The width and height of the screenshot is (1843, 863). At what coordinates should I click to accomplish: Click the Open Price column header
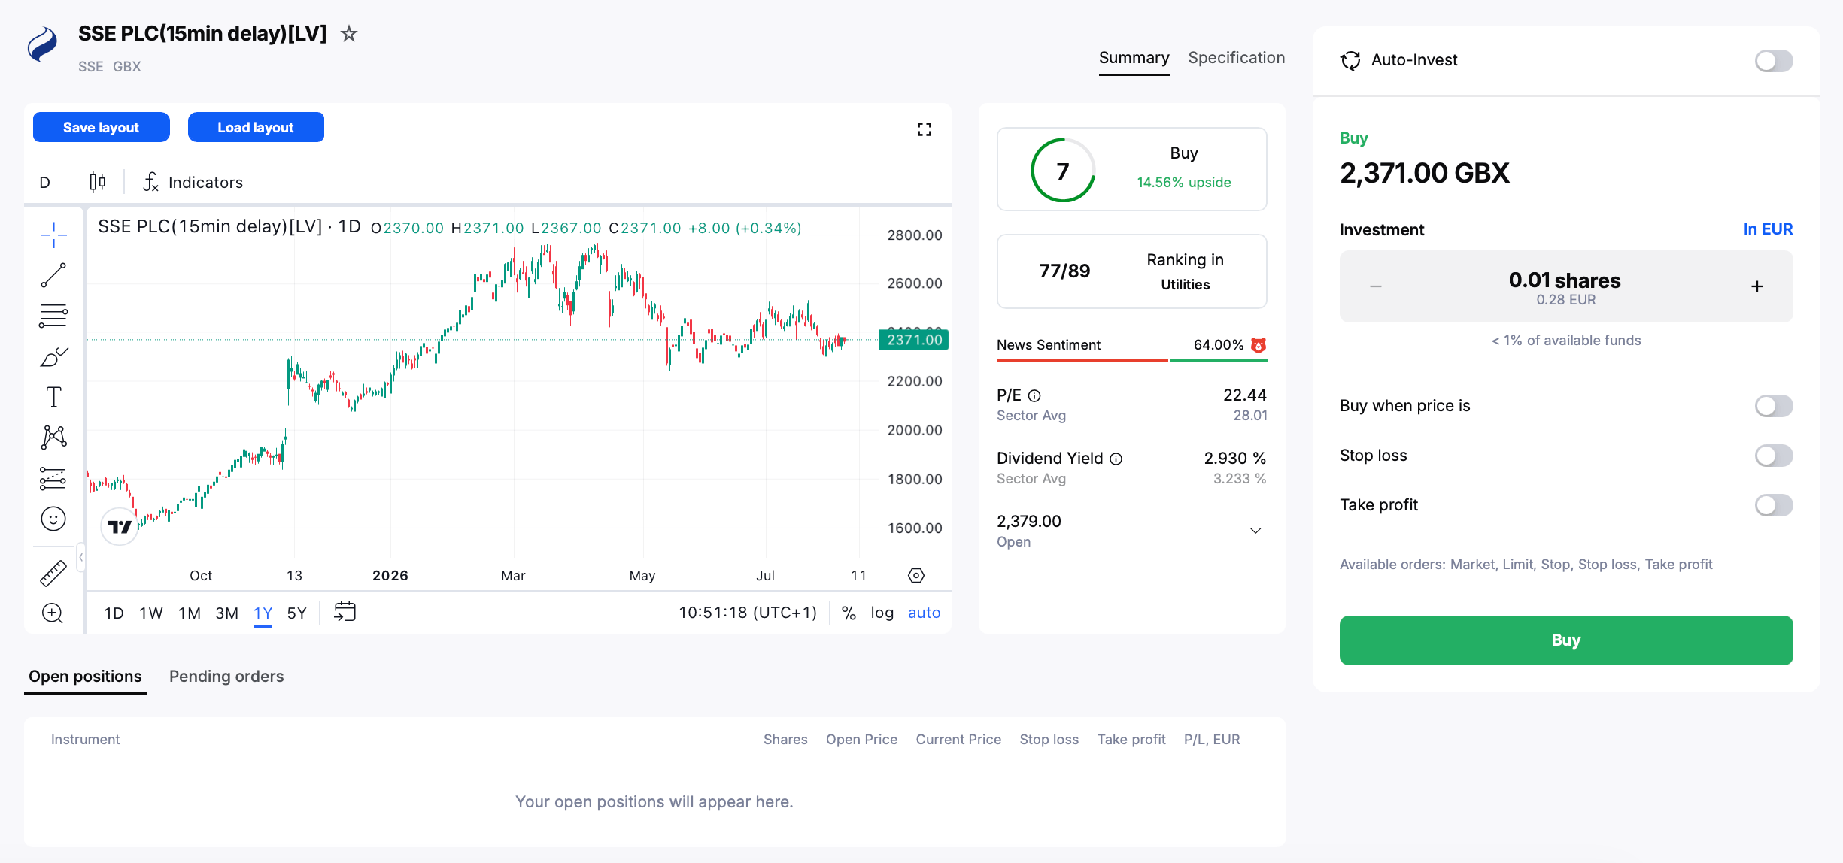coord(861,740)
